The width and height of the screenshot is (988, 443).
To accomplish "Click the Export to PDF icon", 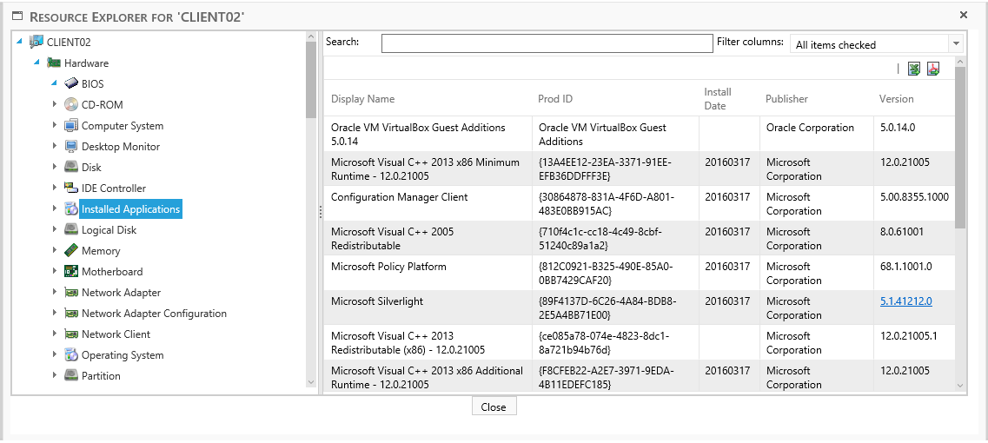I will click(x=932, y=69).
